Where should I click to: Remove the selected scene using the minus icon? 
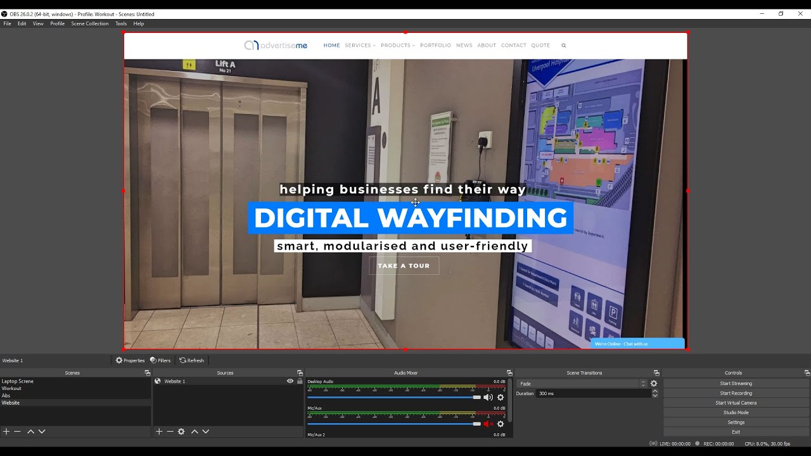coord(16,431)
